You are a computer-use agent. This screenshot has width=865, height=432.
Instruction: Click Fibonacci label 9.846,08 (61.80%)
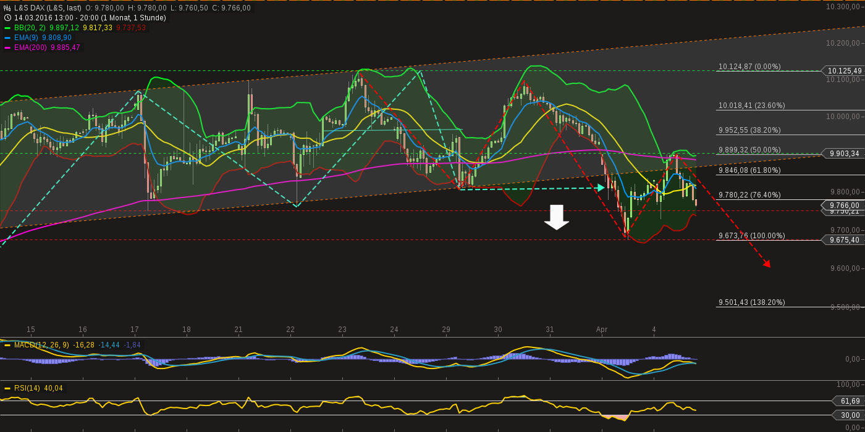coord(749,170)
